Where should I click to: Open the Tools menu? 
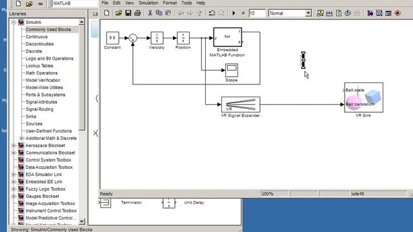[x=186, y=3]
